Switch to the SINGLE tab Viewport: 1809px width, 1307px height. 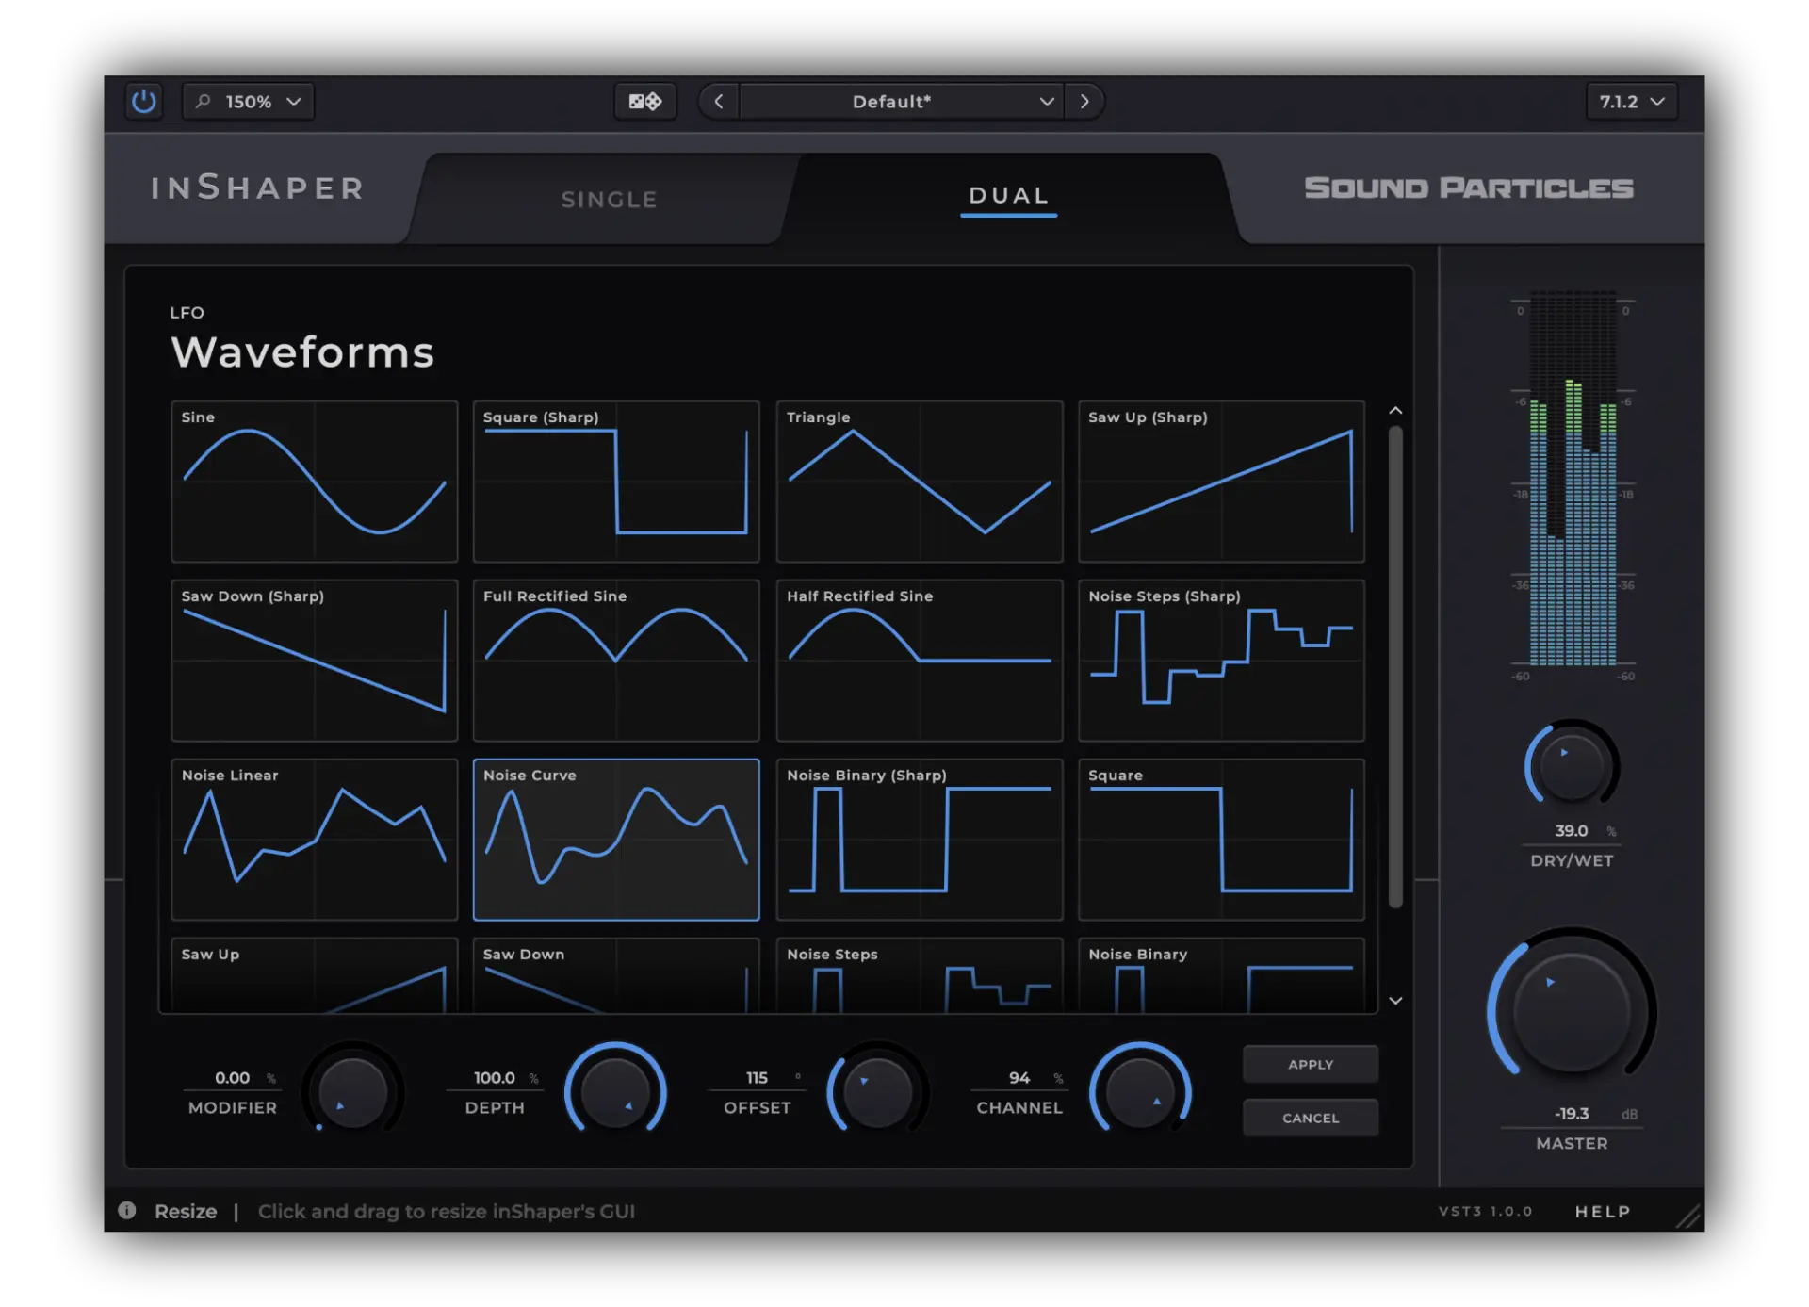click(609, 200)
